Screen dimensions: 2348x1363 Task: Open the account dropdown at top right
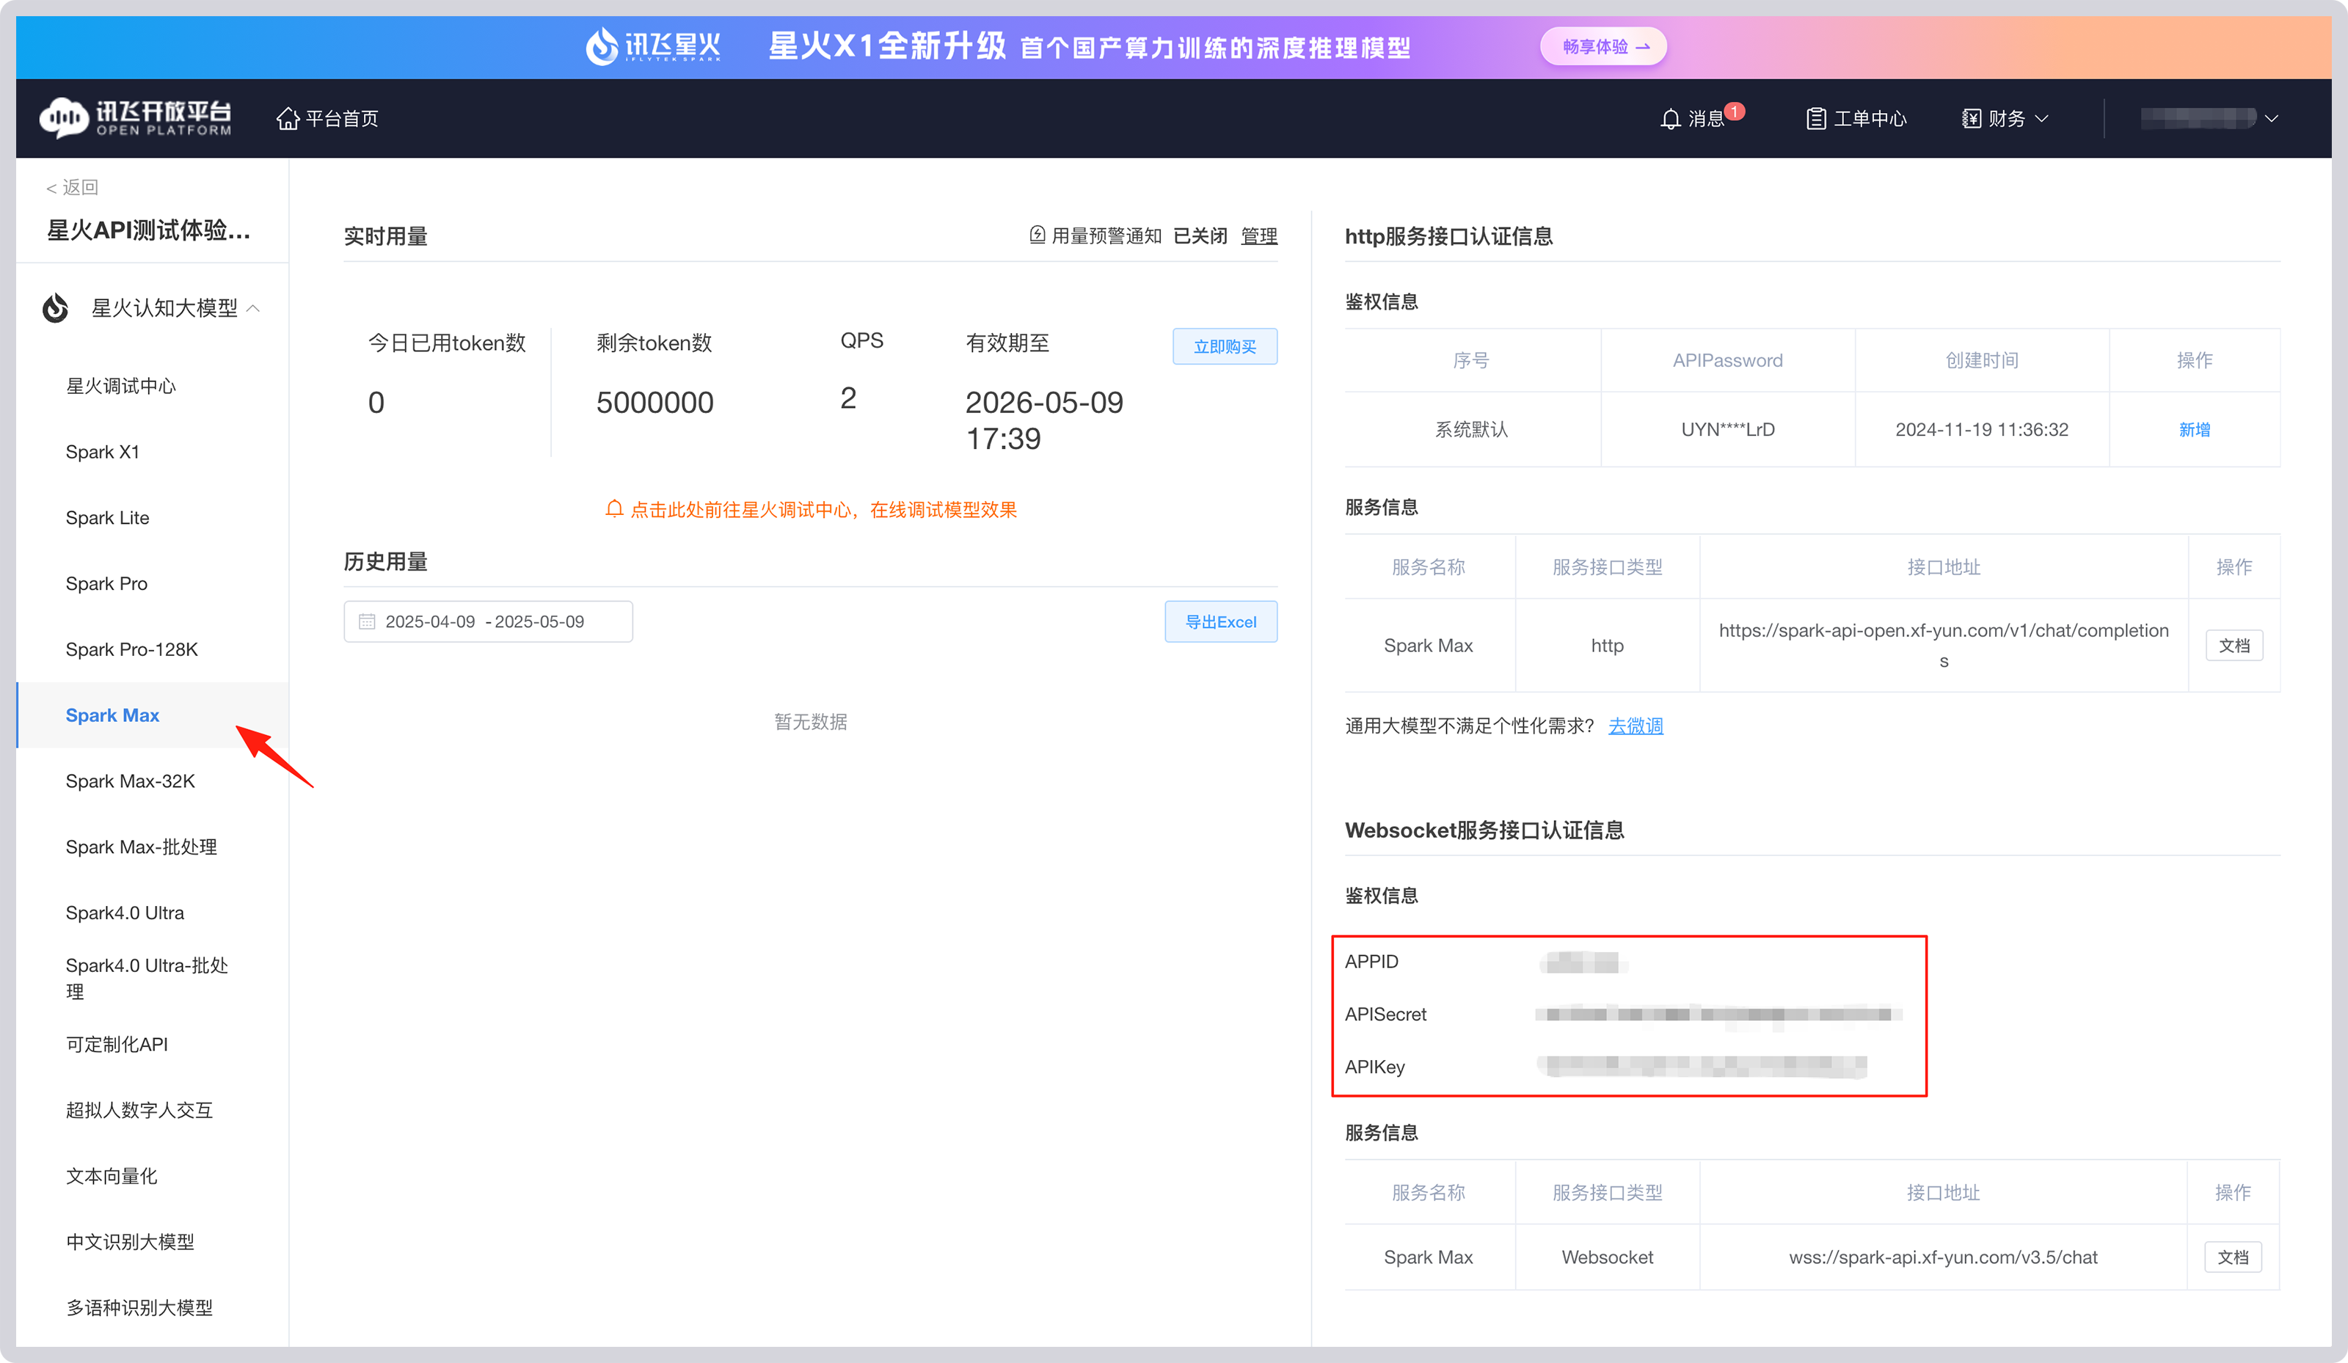click(x=2272, y=118)
